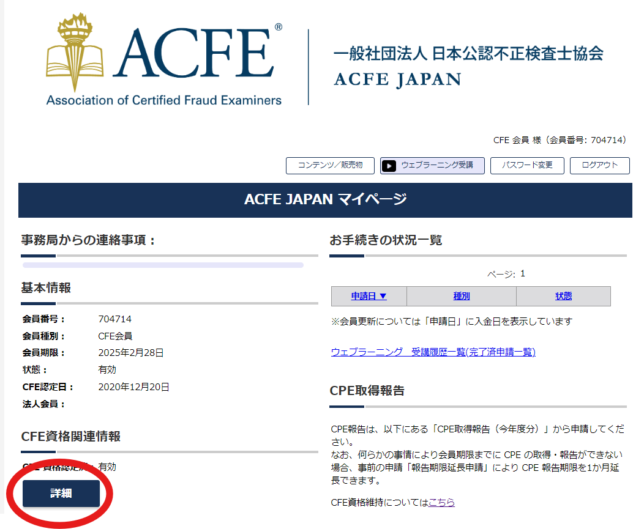The image size is (644, 529).
Task: Click the ACFE JAPAN text under the association name
Action: tap(397, 80)
